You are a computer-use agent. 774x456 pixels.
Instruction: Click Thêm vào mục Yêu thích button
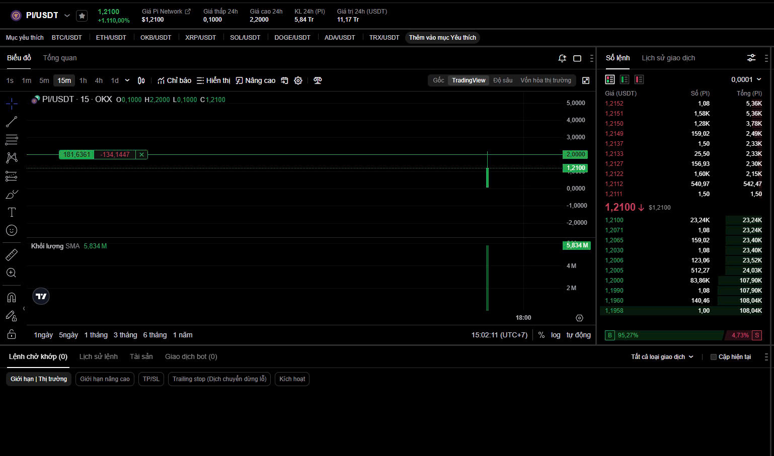[442, 38]
